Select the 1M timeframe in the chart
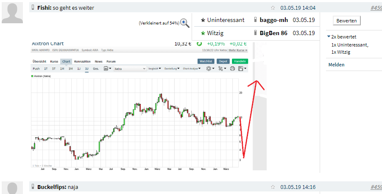Viewport: 382px width, 194px height. 62,69
